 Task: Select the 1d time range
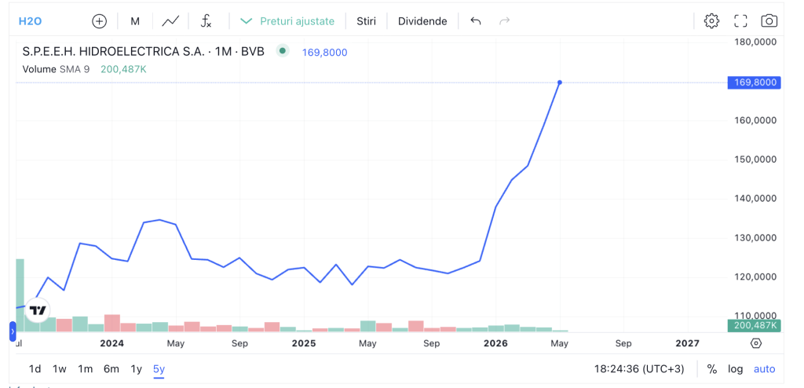35,368
